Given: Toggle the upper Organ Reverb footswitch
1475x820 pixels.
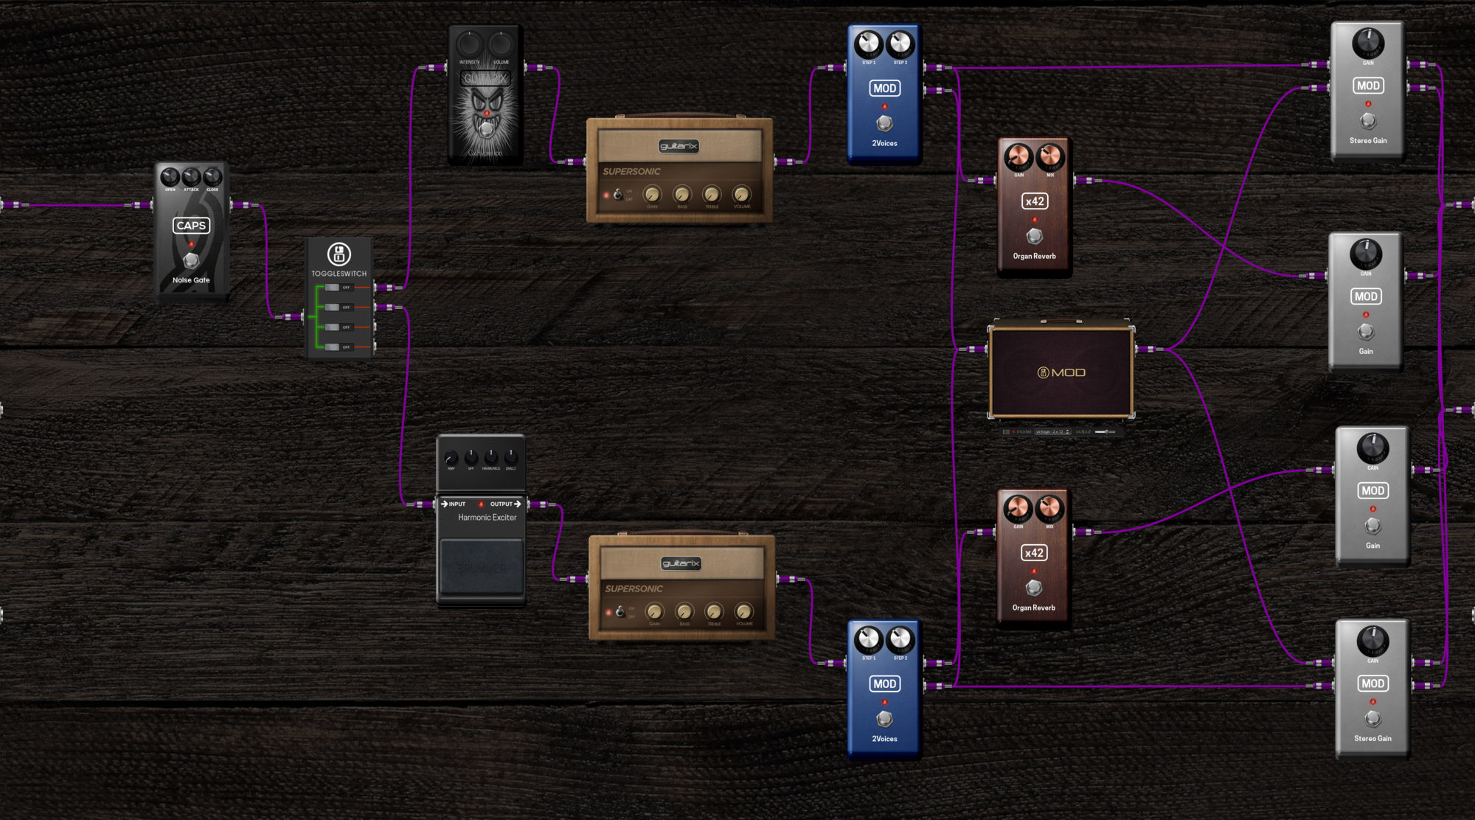Looking at the screenshot, I should (1035, 236).
